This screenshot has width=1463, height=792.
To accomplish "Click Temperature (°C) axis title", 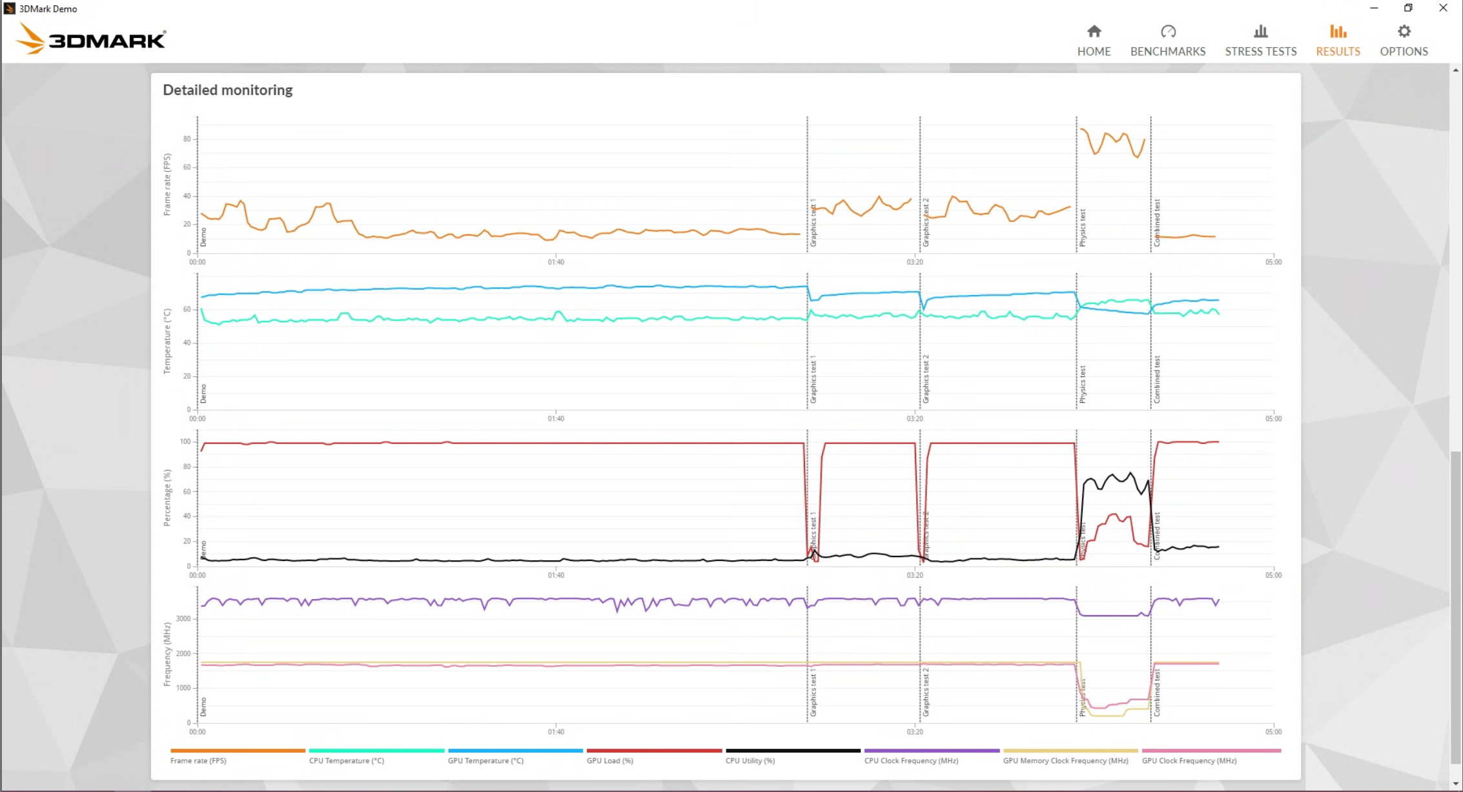I will point(167,341).
